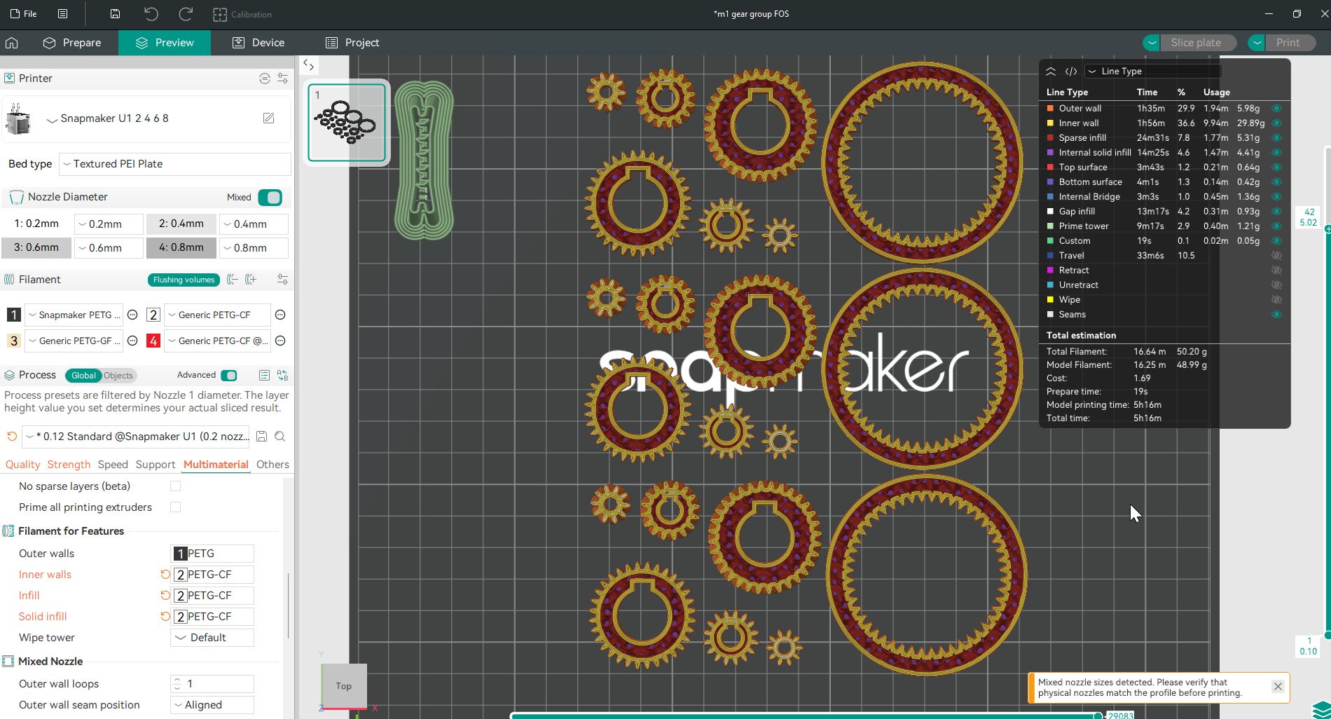Image resolution: width=1331 pixels, height=719 pixels.
Task: Reset Infill filament to default
Action: [165, 596]
